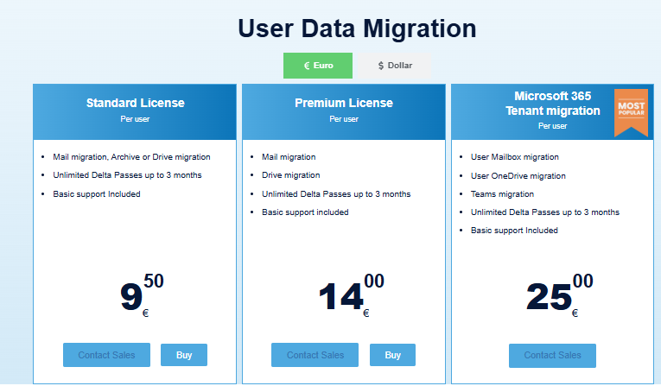This screenshot has height=386, width=661.
Task: Click Premium License 'Mail migration' item
Action: [x=289, y=157]
